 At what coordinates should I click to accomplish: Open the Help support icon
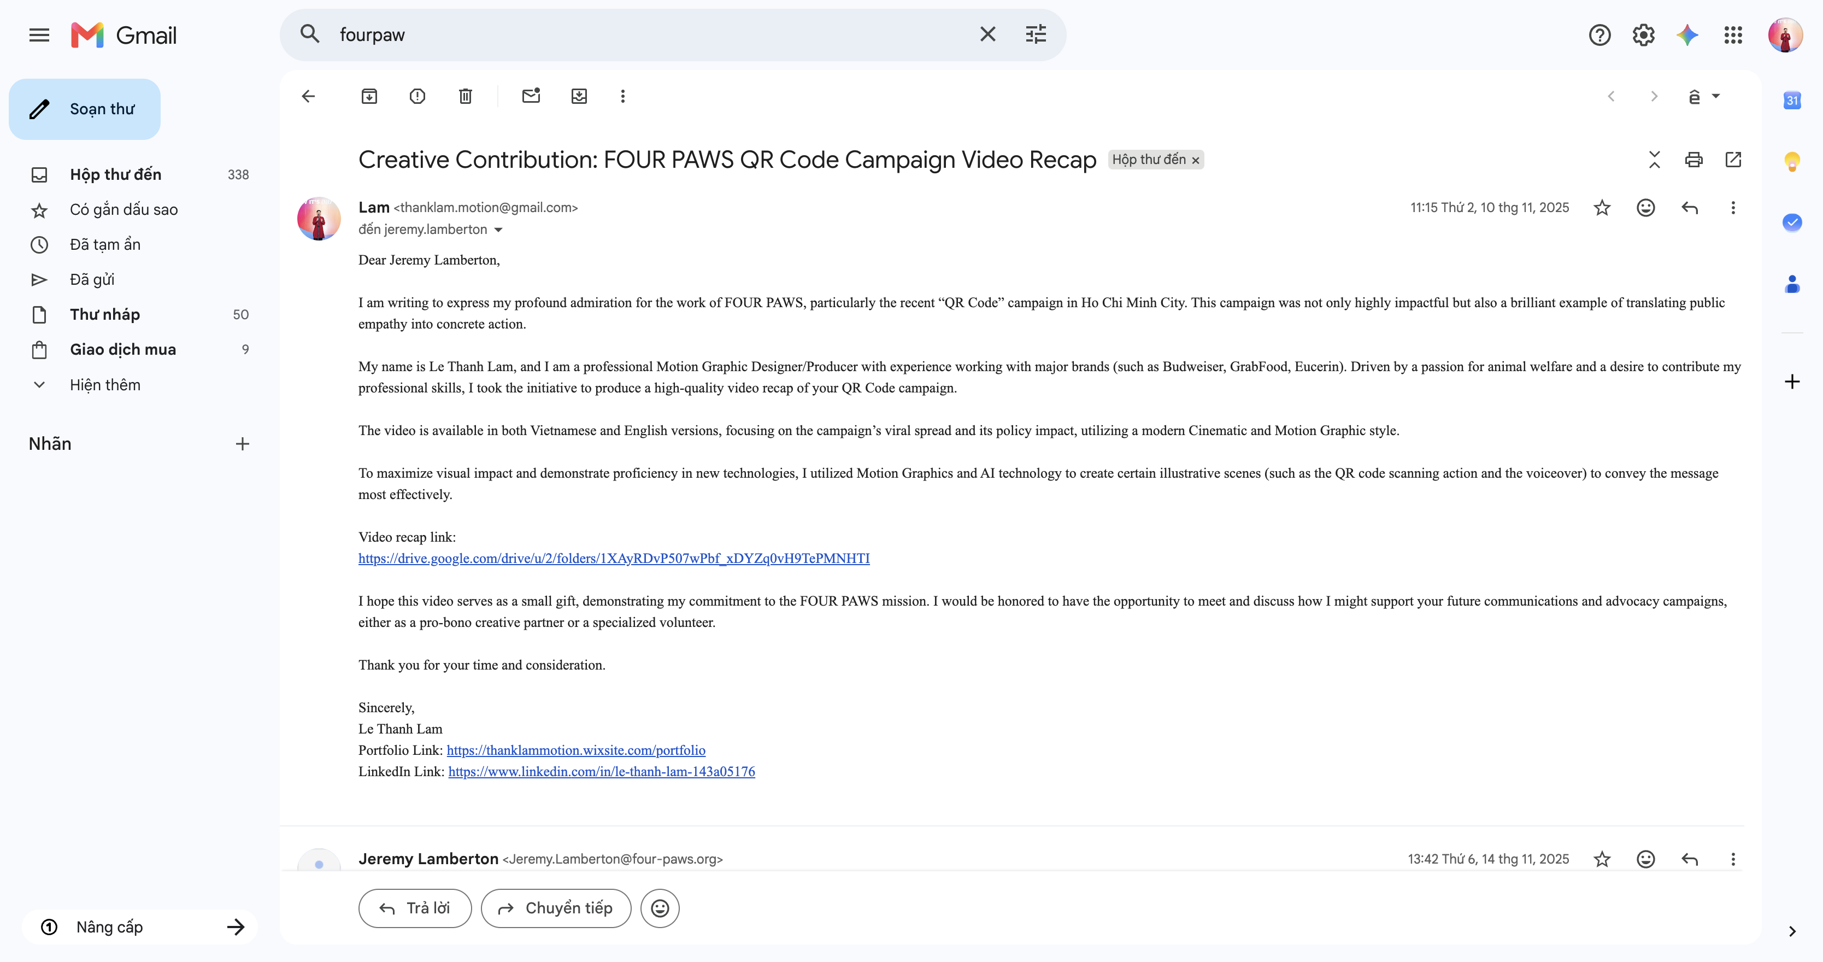(1599, 34)
